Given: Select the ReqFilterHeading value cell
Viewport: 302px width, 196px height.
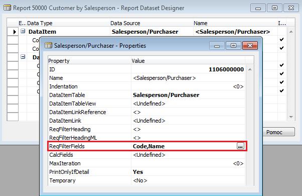Looking at the screenshot, I should pos(188,129).
